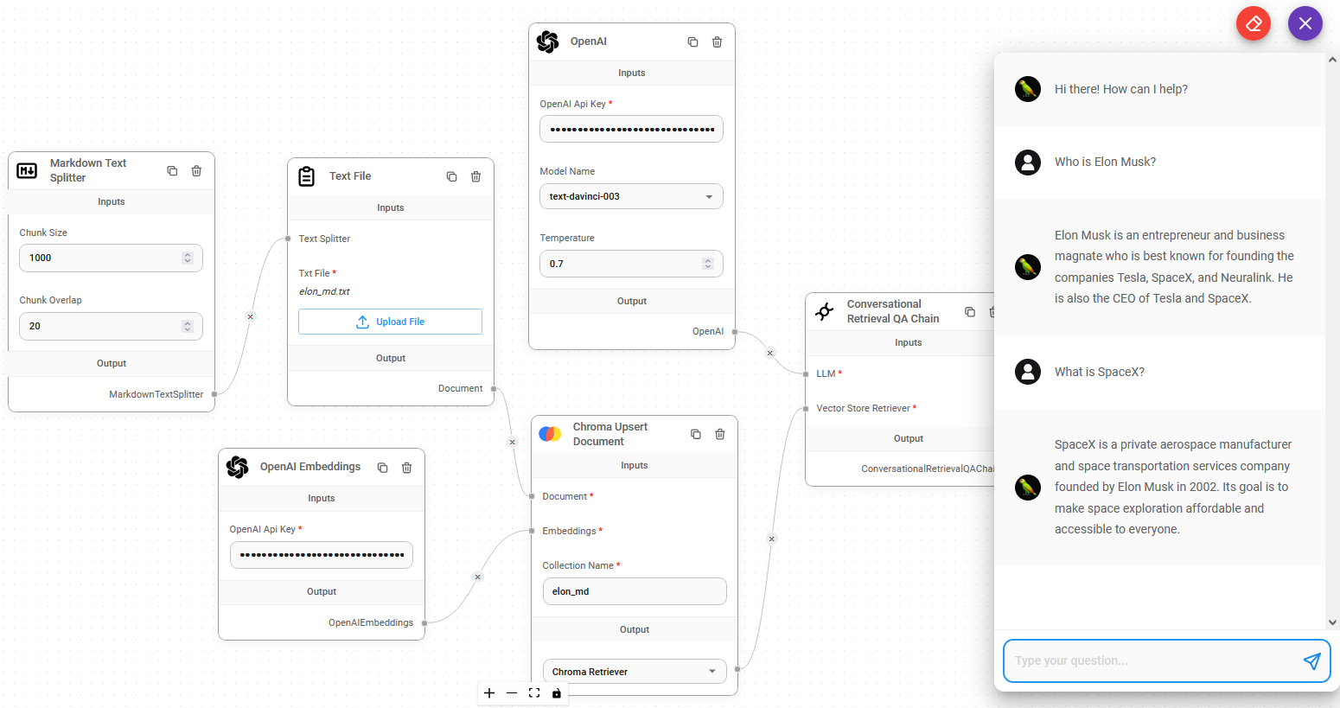
Task: Duplicate the OpenAI node
Action: tap(692, 41)
